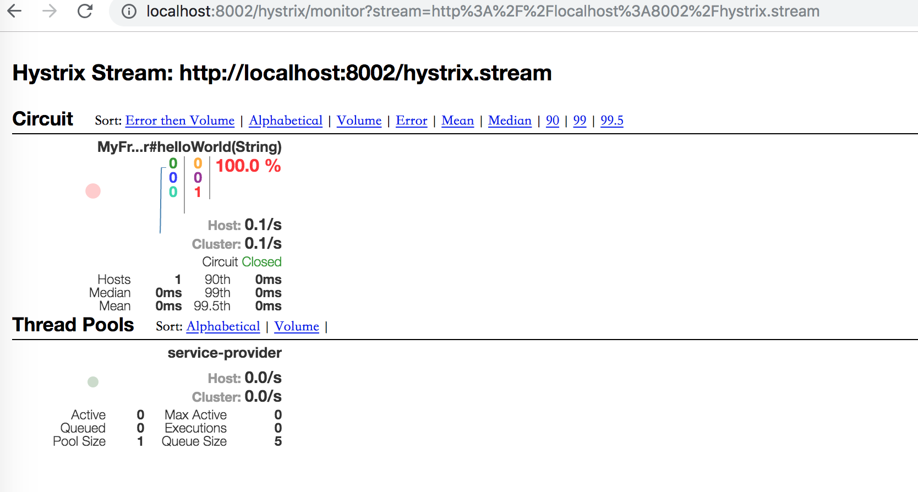918x492 pixels.
Task: Click the Queue Size label
Action: [194, 441]
